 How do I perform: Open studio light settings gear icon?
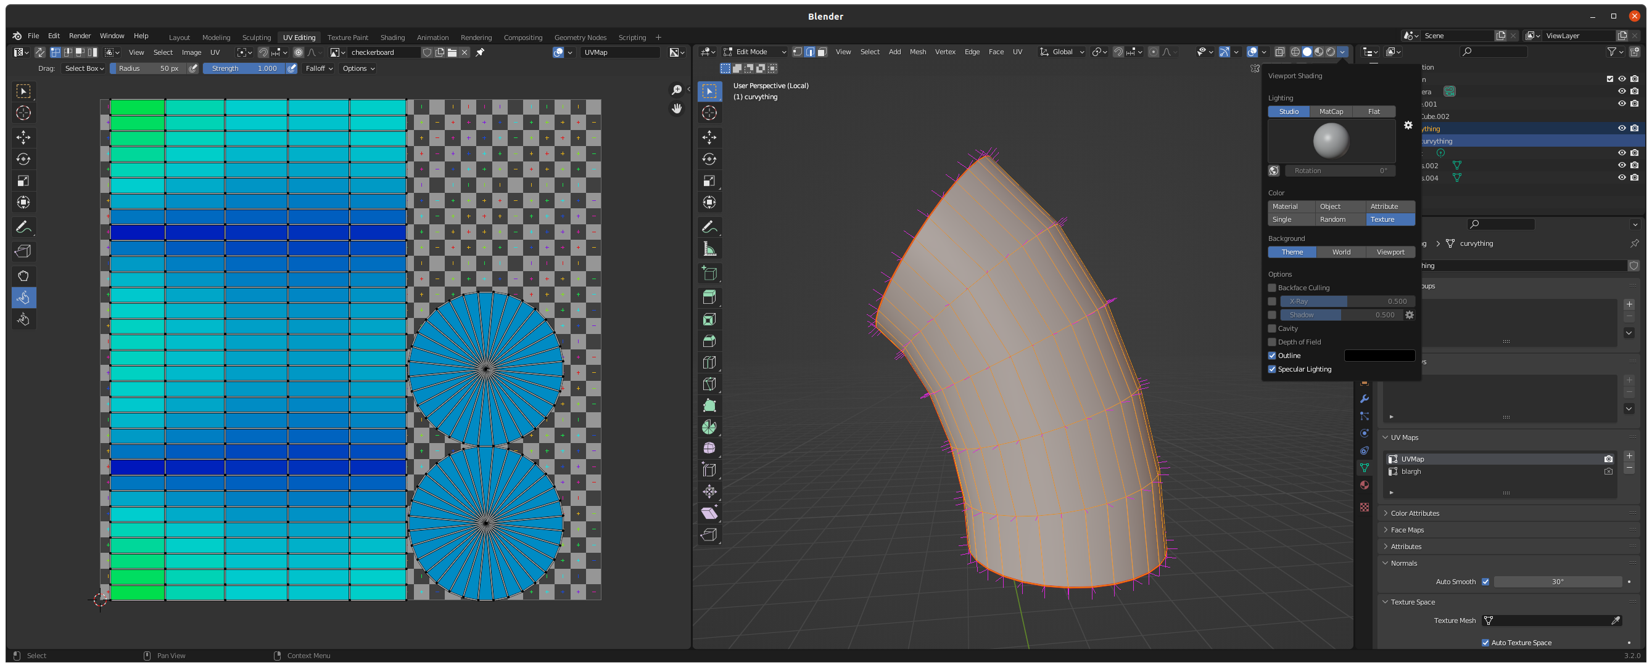pyautogui.click(x=1408, y=126)
